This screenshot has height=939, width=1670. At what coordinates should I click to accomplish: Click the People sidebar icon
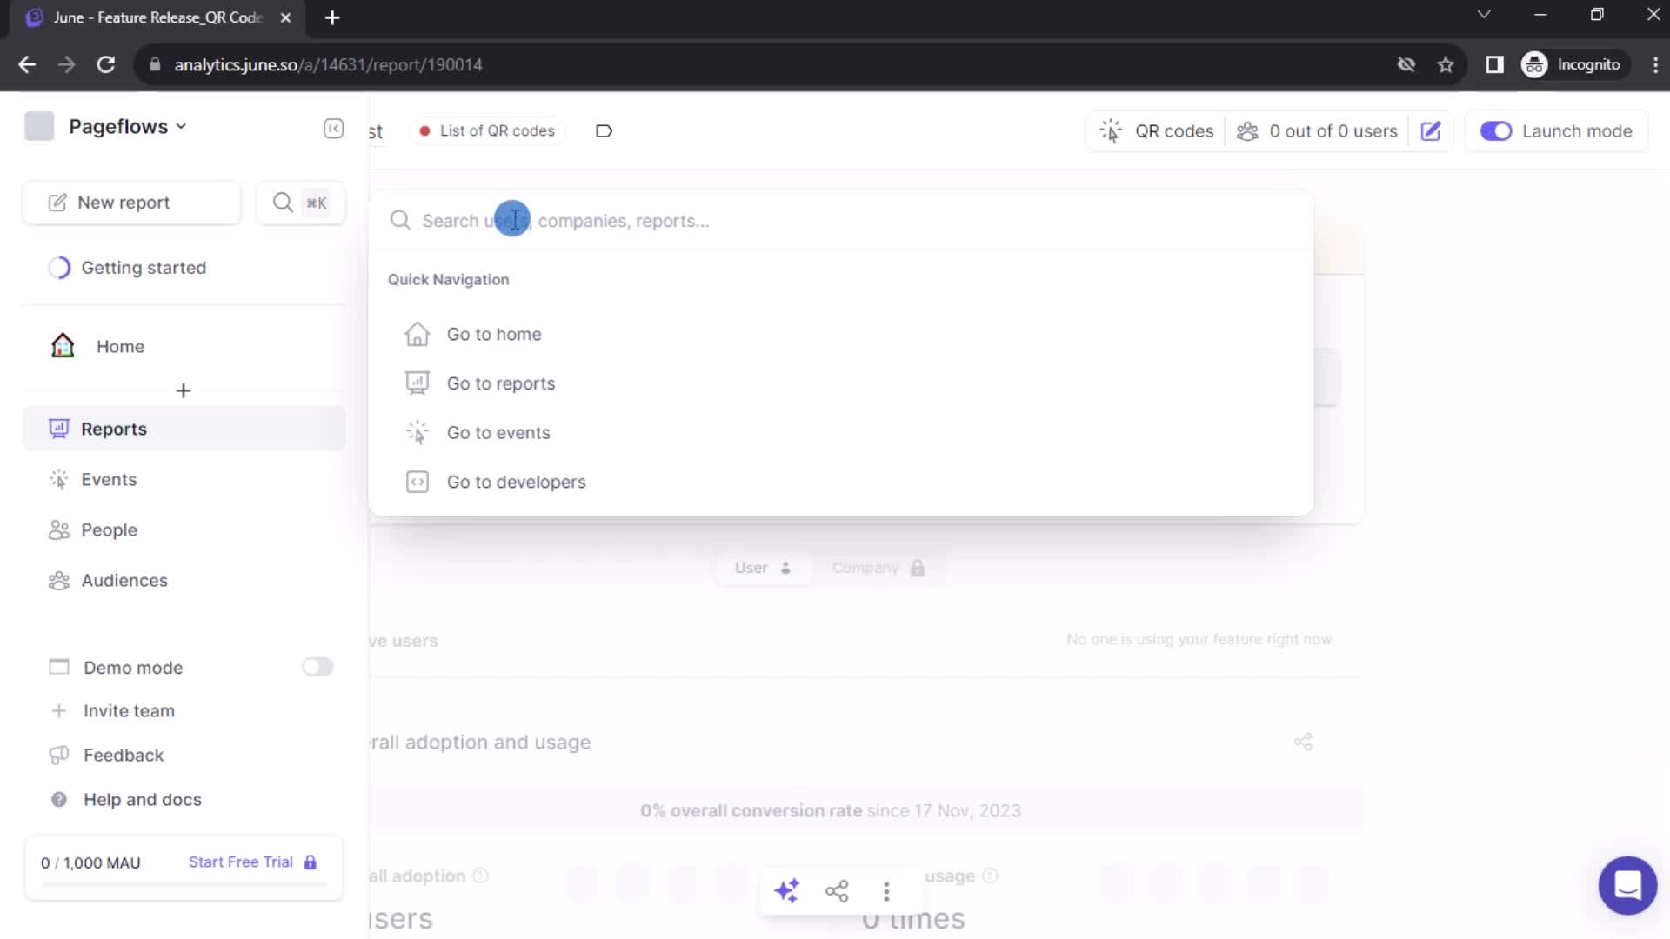click(61, 529)
